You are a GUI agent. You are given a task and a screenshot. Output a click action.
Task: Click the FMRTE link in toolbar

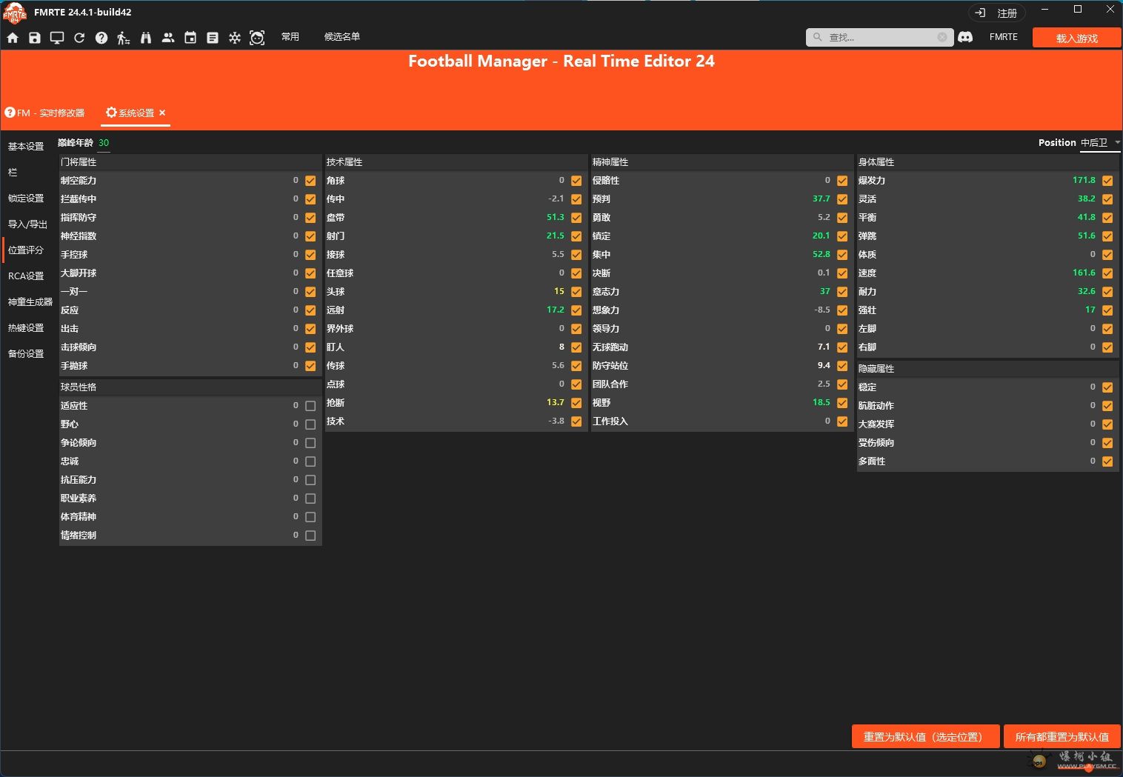click(x=1004, y=37)
